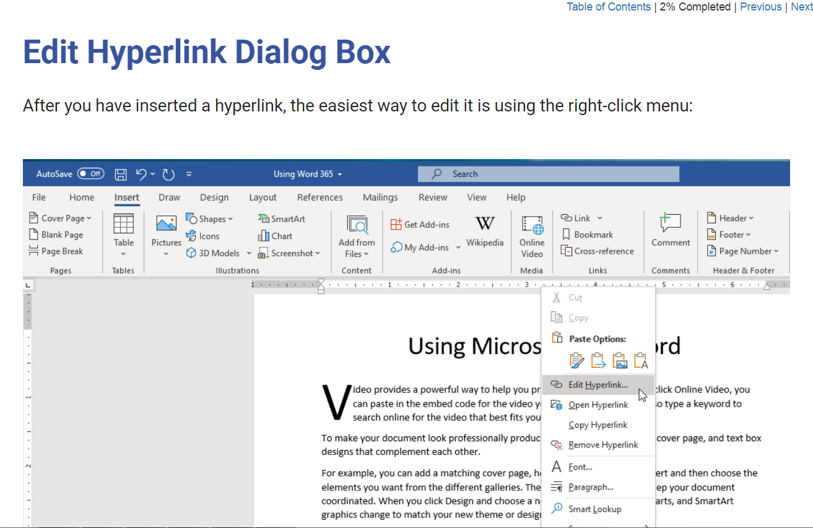
Task: Open the File tab
Action: coord(39,197)
